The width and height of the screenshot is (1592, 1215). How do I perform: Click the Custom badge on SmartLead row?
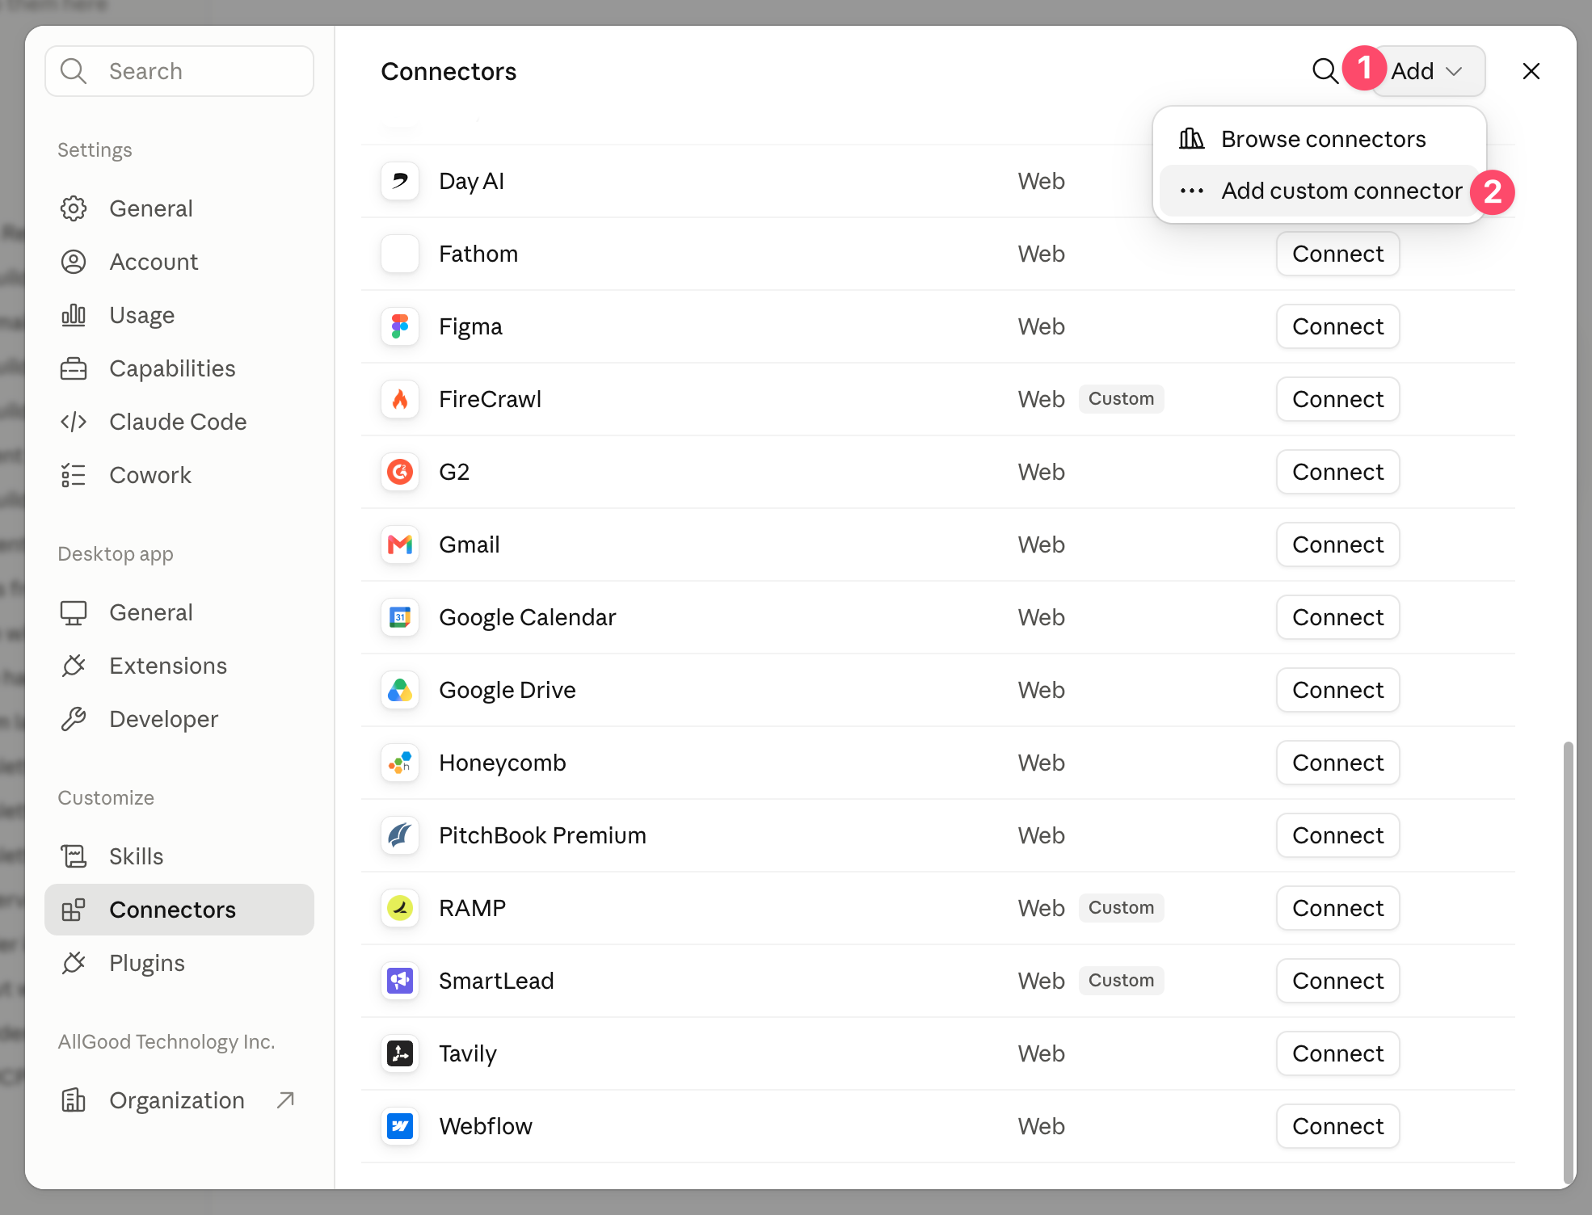[x=1121, y=981]
